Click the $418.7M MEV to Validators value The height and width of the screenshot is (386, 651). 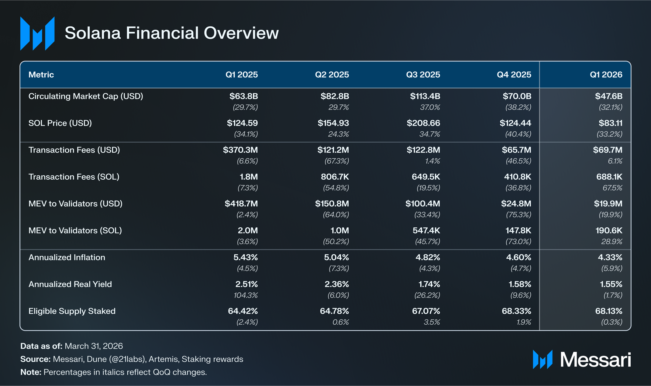(x=241, y=204)
